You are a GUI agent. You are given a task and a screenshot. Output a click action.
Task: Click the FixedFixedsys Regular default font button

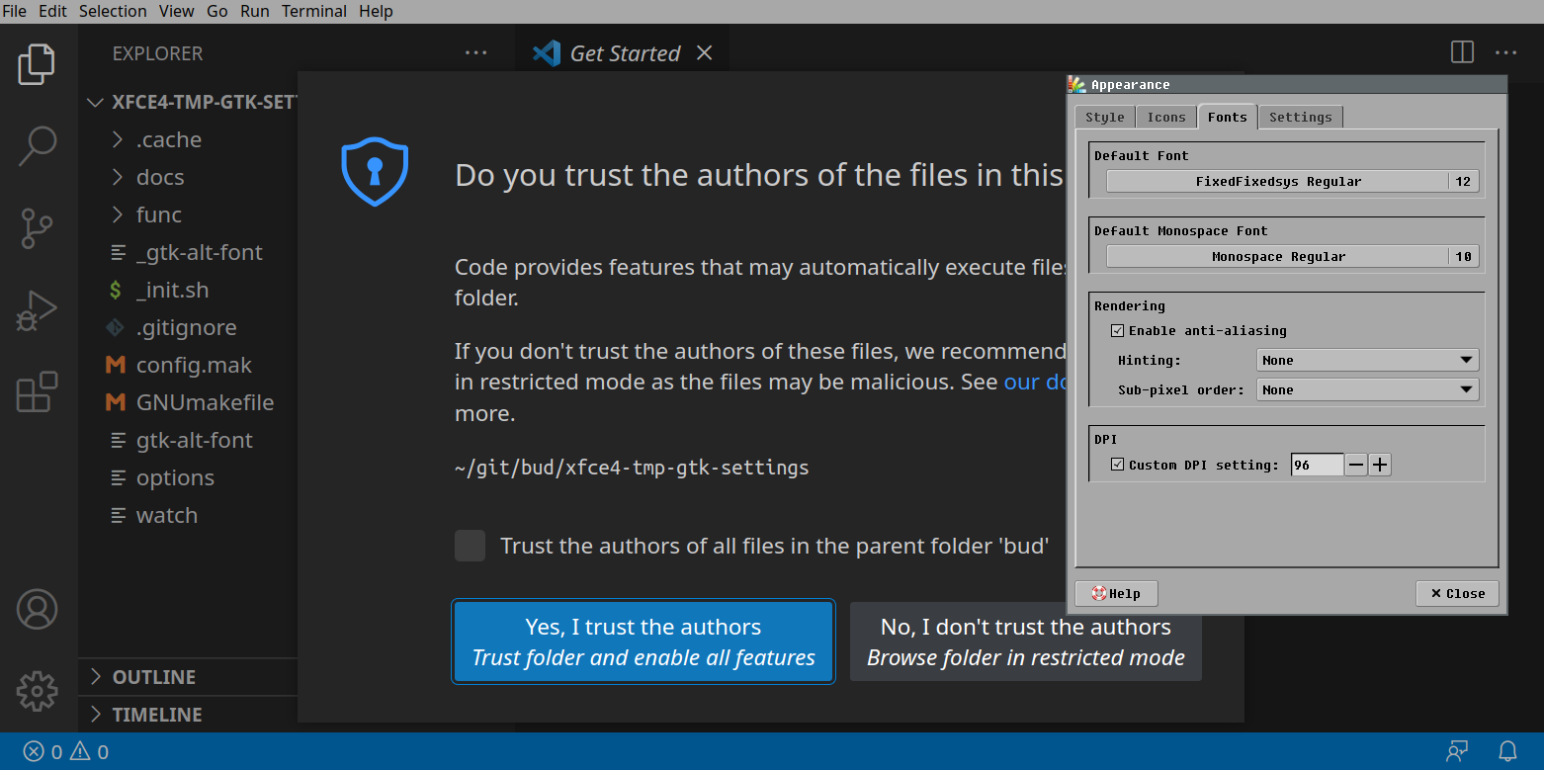[x=1293, y=182]
